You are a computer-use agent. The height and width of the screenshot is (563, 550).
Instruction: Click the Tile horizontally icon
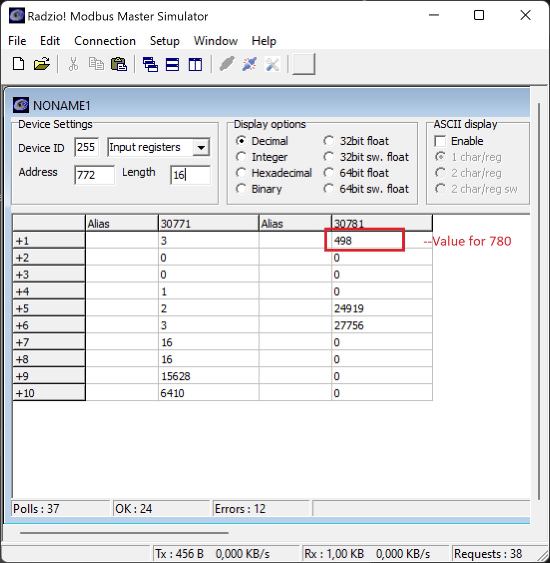click(172, 64)
